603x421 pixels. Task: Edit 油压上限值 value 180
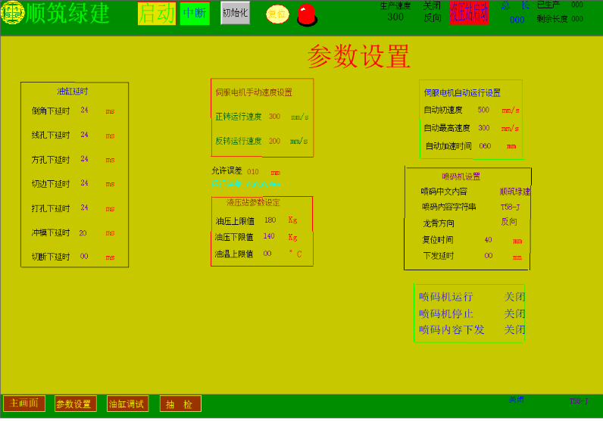[270, 220]
